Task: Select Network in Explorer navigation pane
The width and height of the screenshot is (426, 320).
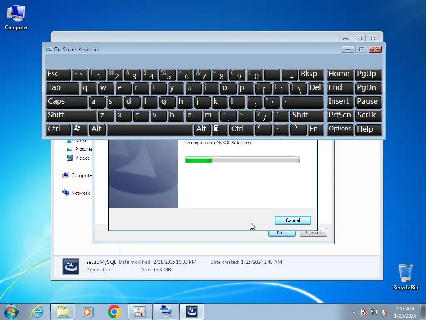Action: (76, 192)
